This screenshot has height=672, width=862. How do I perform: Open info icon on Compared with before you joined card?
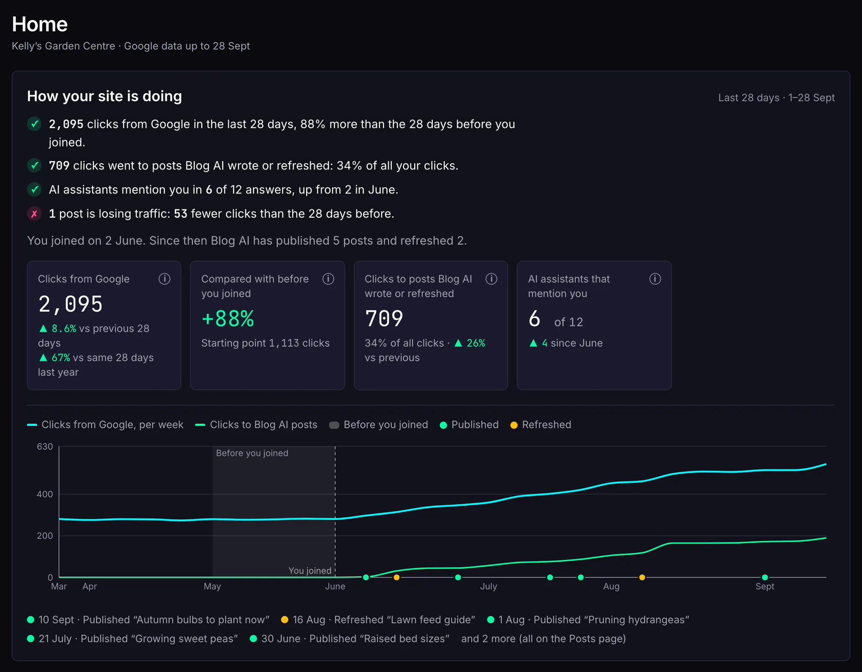coord(328,279)
